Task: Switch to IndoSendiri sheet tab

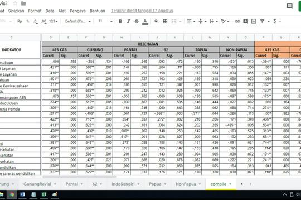Action: click(123, 184)
